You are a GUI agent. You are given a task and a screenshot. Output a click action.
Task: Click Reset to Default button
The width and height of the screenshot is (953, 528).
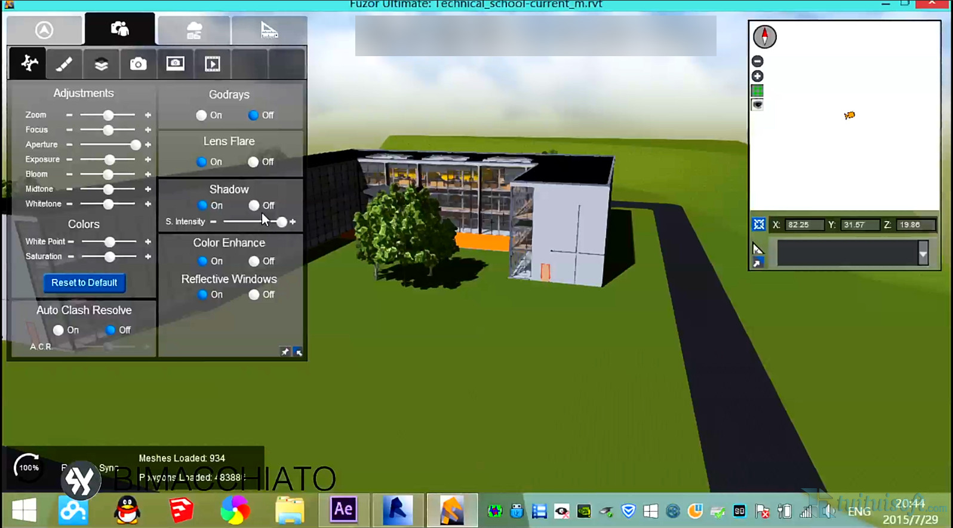click(84, 283)
